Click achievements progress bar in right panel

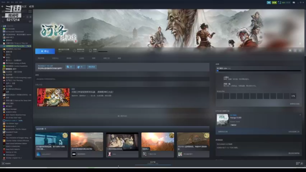coord(259,71)
